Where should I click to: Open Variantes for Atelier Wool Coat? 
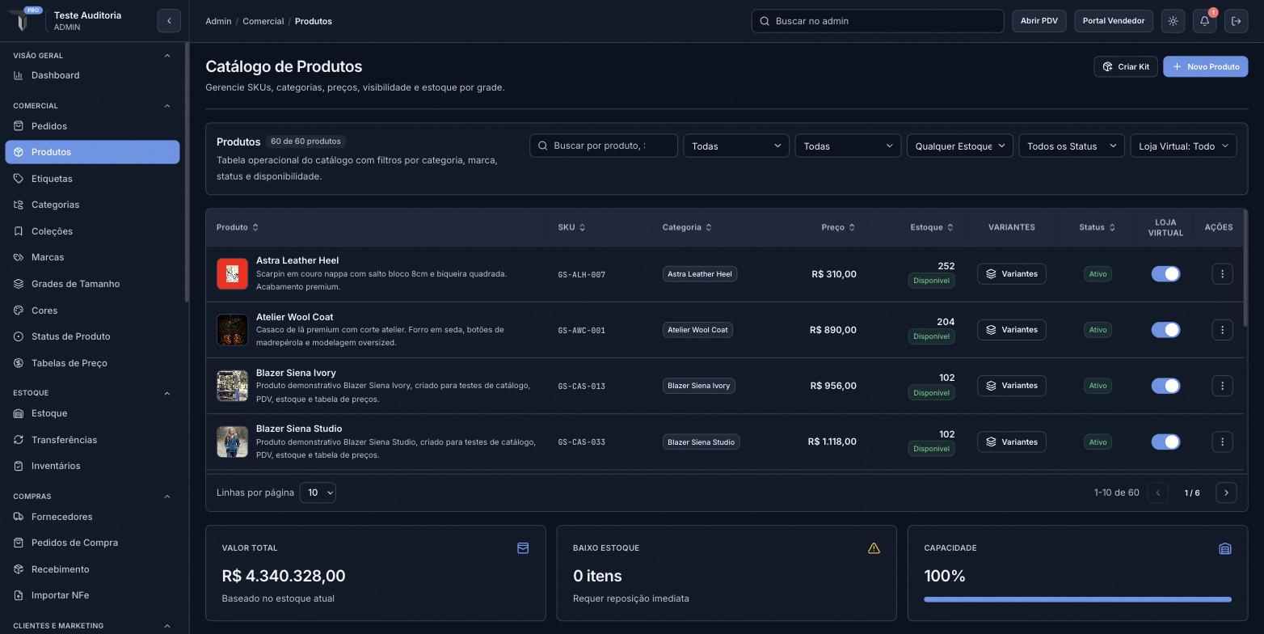point(1012,330)
